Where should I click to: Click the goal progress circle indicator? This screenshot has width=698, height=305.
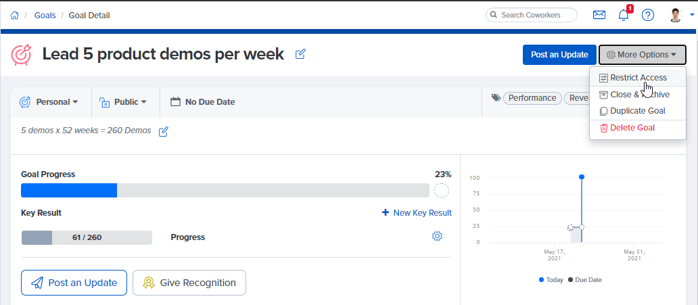442,190
